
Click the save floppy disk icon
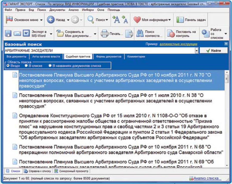(x=8, y=34)
